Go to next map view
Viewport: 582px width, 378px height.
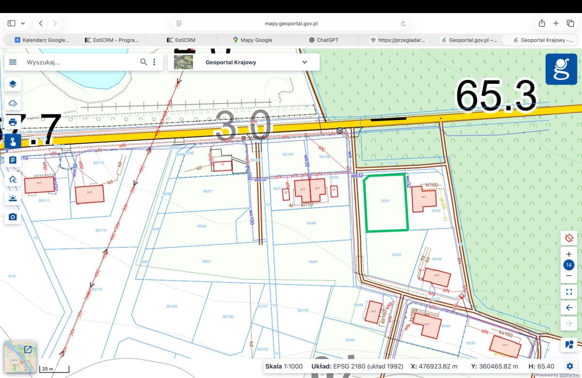(569, 323)
